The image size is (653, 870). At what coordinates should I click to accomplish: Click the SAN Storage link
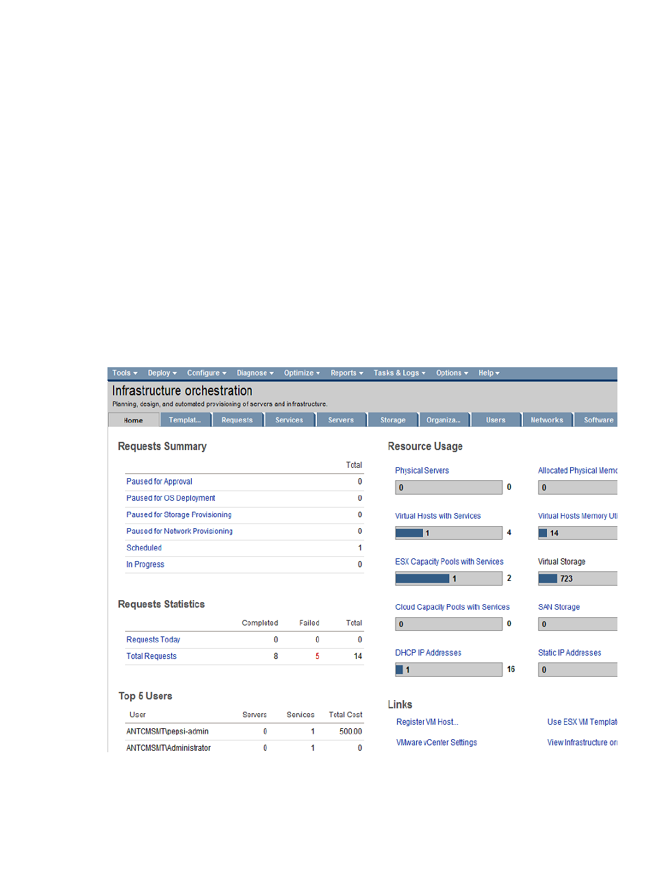[559, 607]
